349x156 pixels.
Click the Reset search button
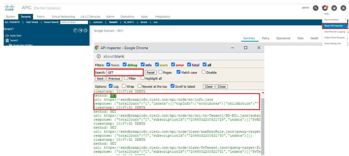151,72
